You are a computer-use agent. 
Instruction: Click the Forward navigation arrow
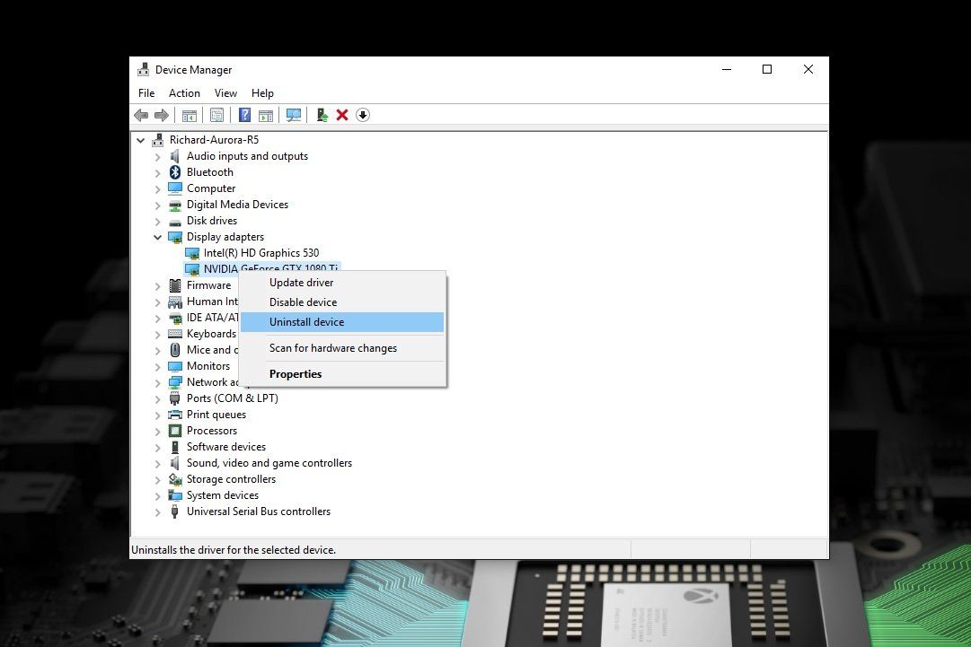coord(162,115)
